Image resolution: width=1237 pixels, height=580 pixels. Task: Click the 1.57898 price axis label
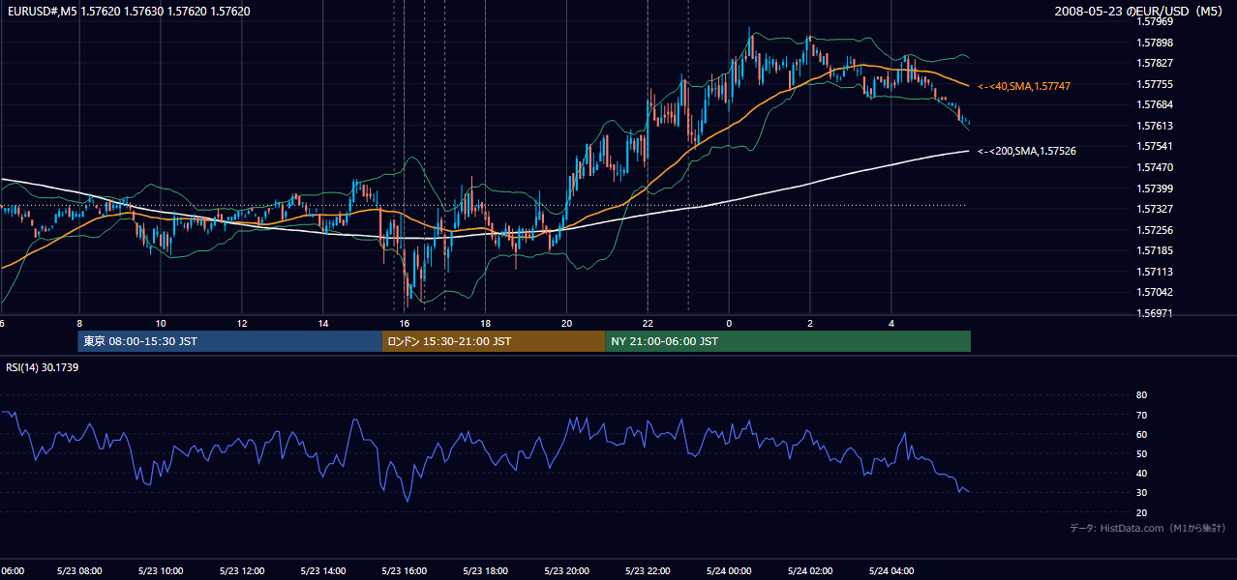click(1154, 43)
